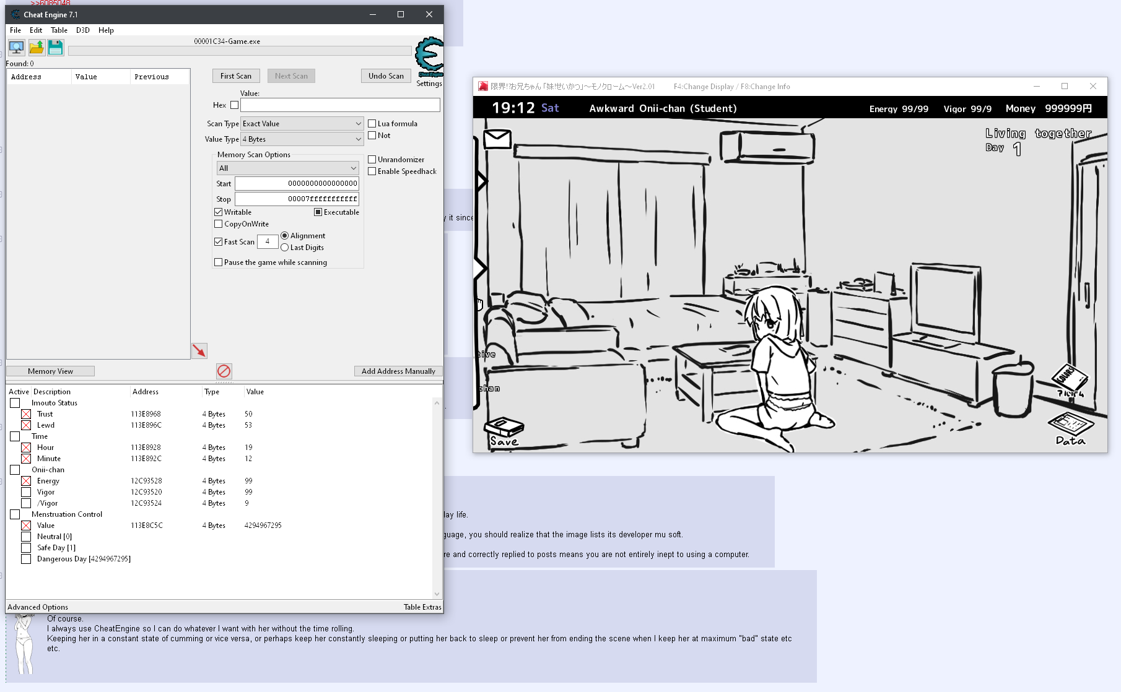Viewport: 1121px width, 692px height.
Task: Open the Table menu
Action: click(x=59, y=30)
